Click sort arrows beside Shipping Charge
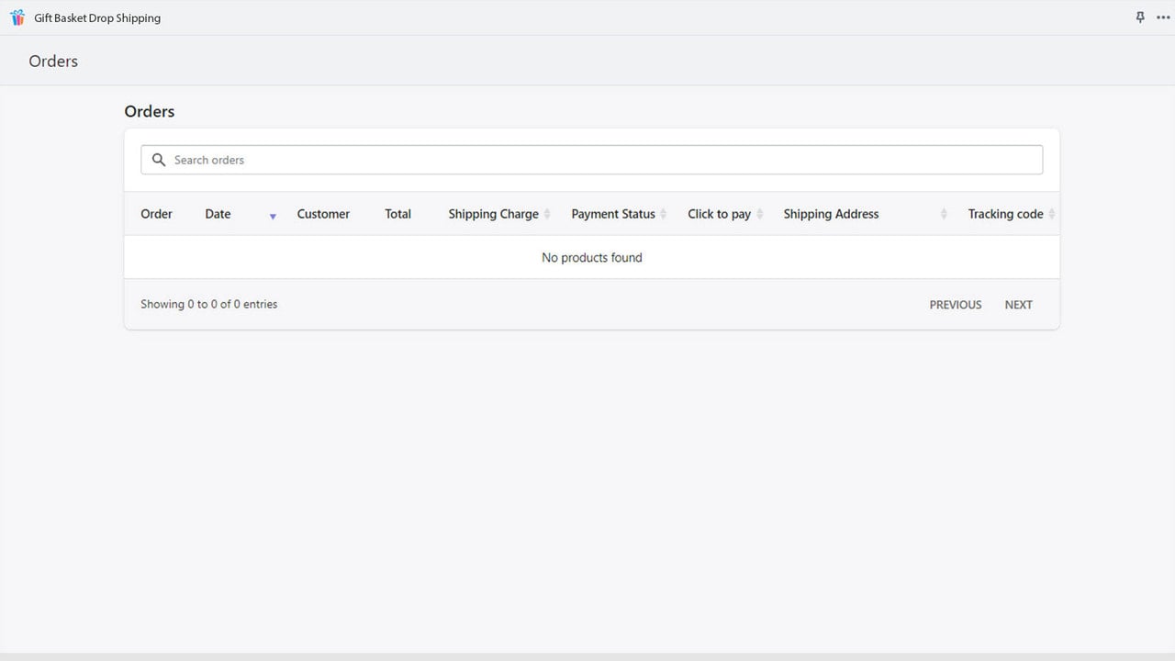Viewport: 1175px width, 661px height. (547, 214)
